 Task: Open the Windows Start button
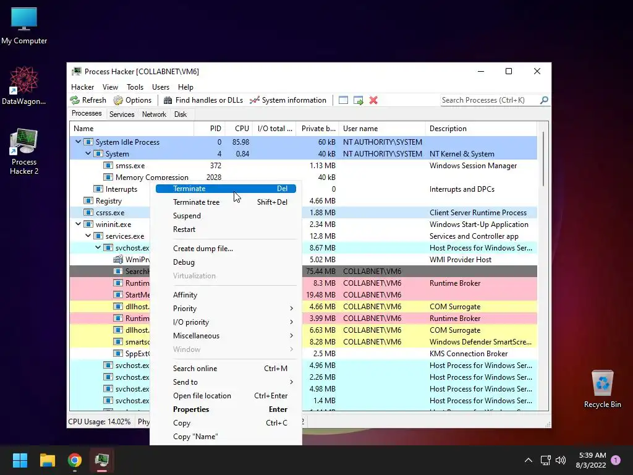click(20, 460)
